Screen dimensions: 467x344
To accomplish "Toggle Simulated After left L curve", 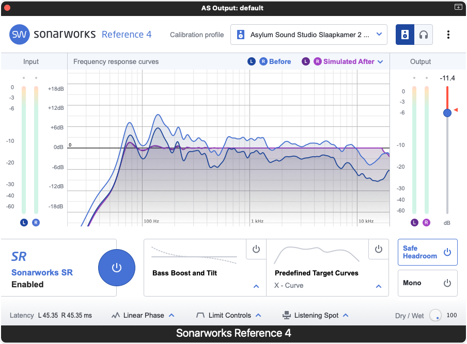I will tap(306, 61).
